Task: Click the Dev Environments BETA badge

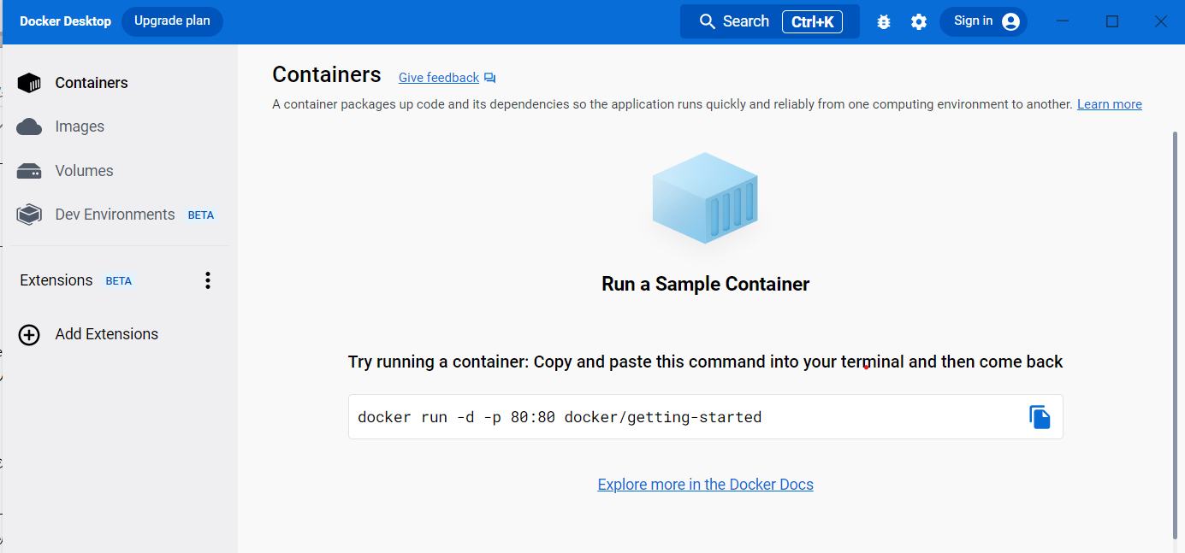Action: (x=201, y=215)
